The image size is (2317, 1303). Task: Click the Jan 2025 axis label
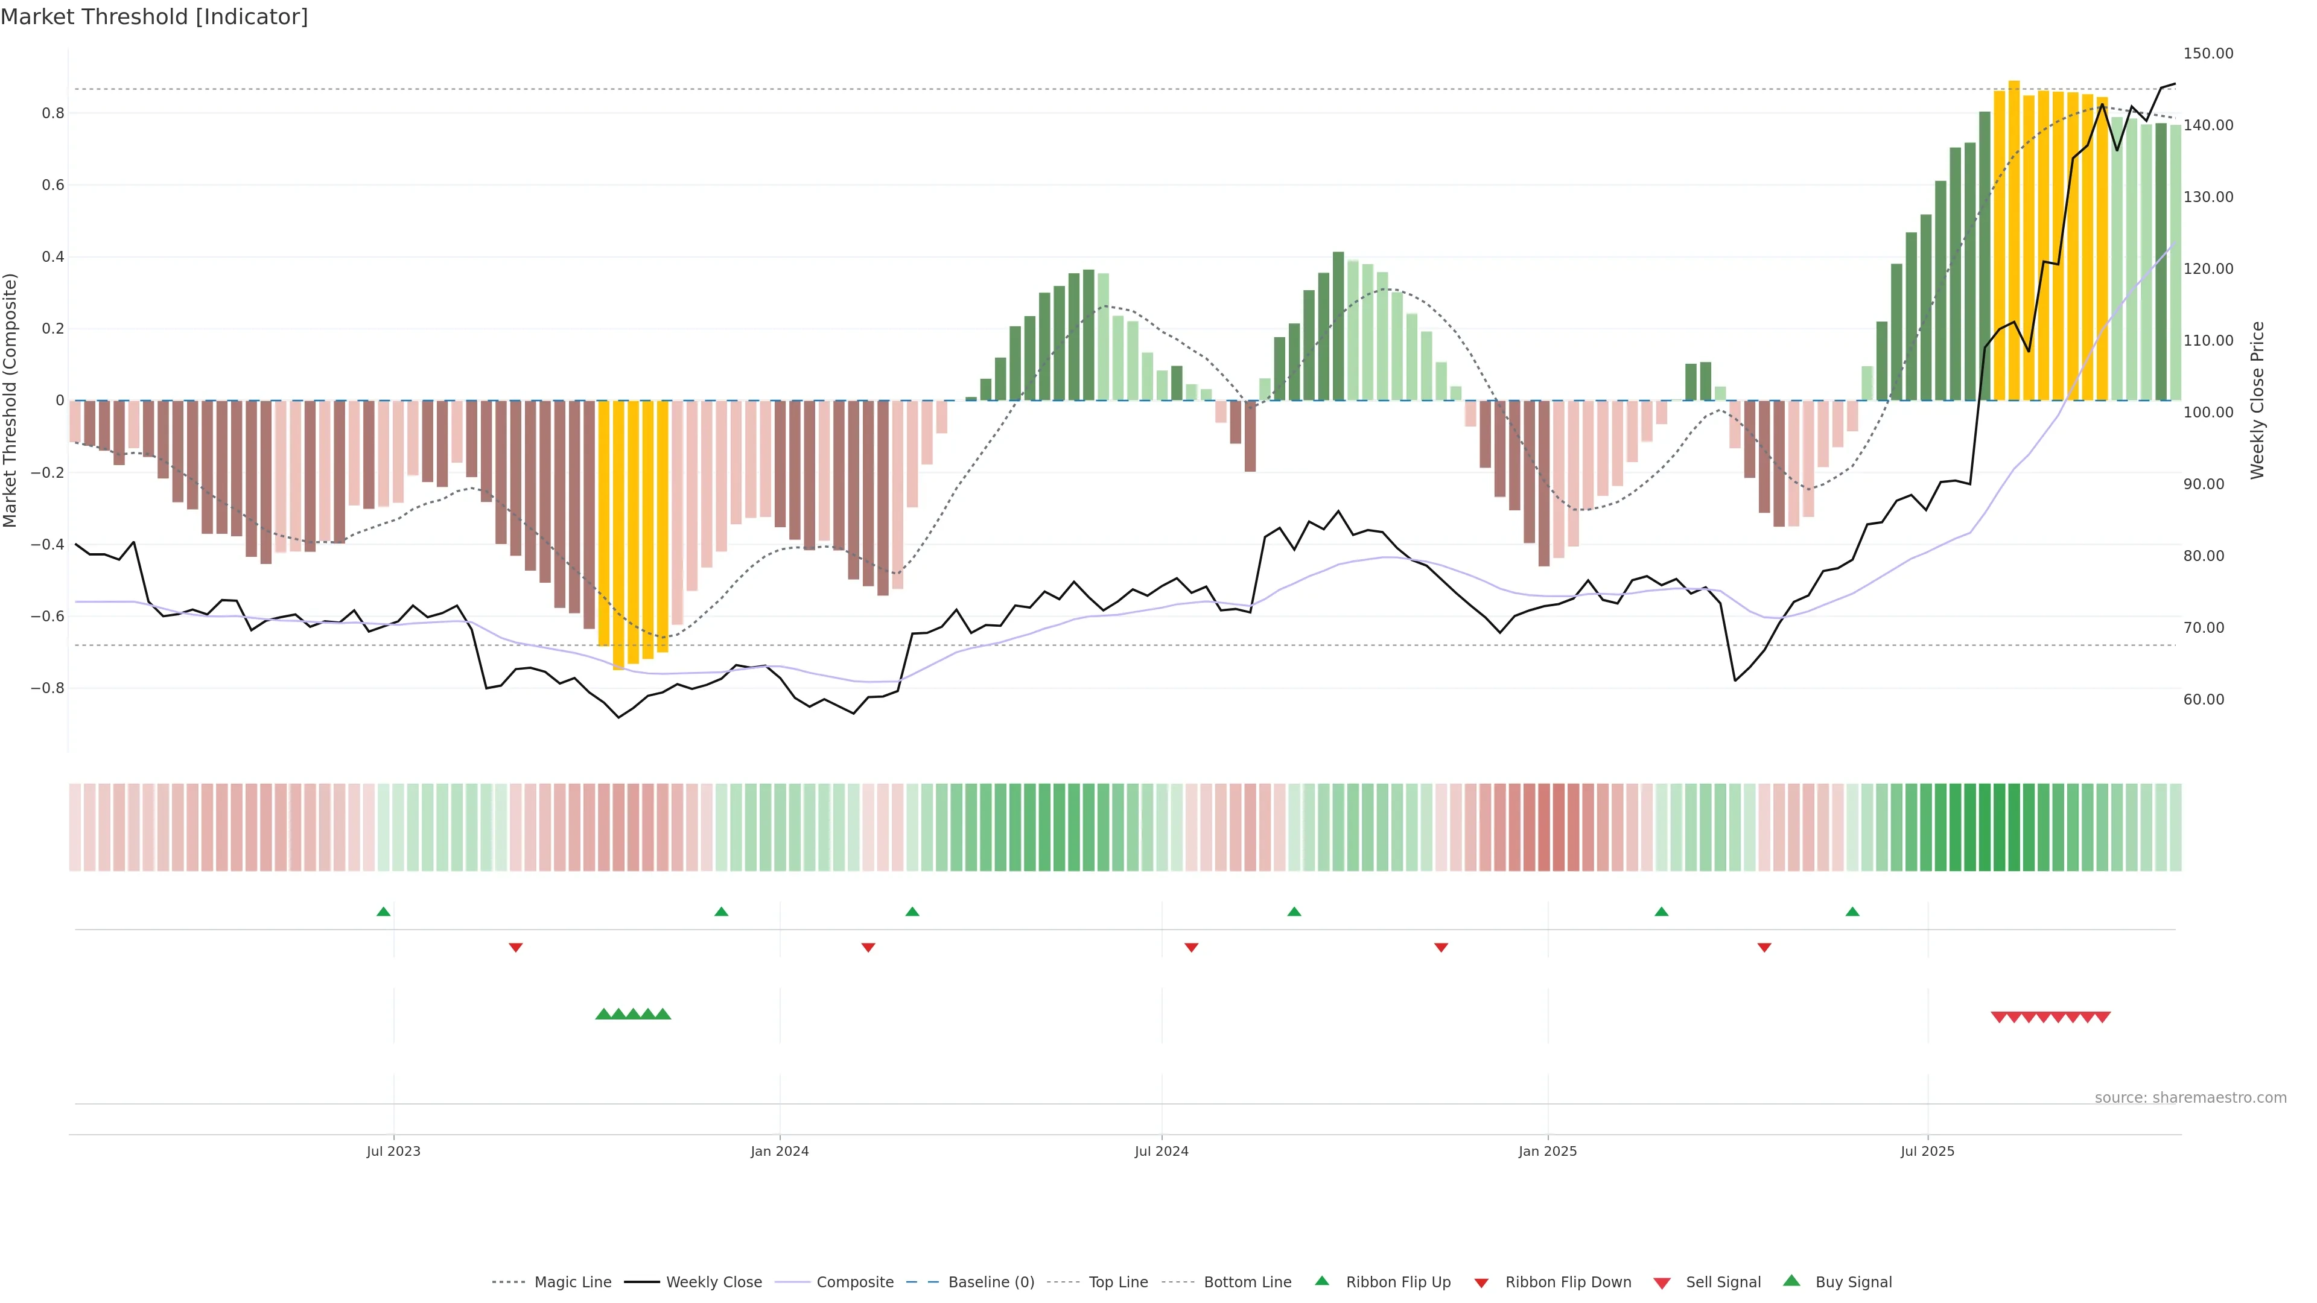point(1547,1151)
